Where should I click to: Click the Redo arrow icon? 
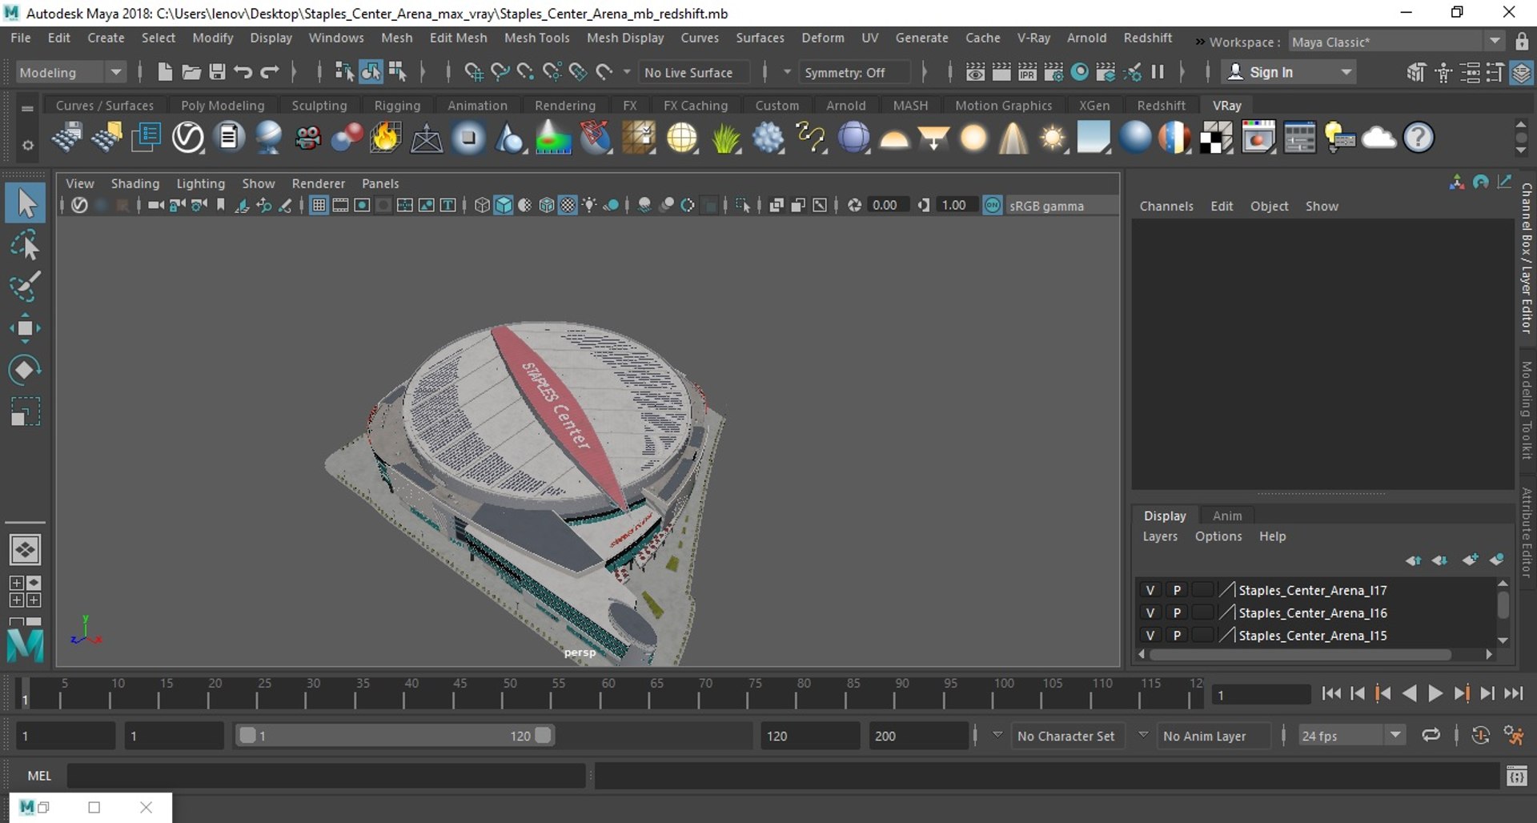click(x=270, y=72)
